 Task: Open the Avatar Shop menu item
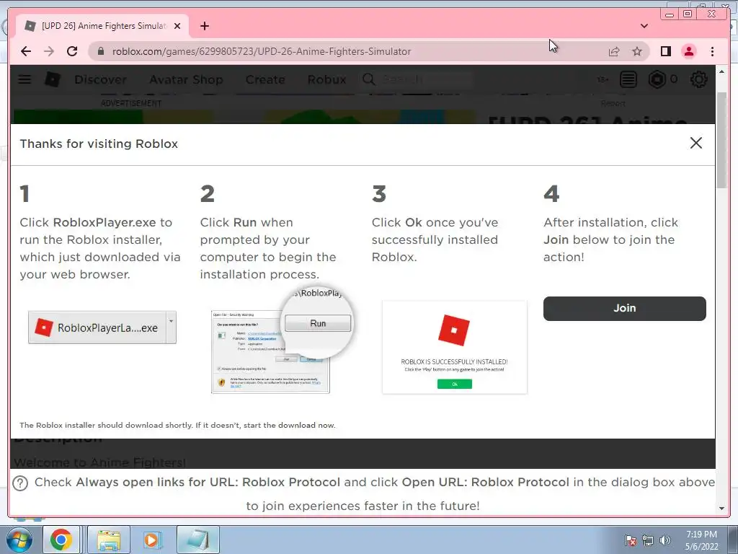point(186,79)
